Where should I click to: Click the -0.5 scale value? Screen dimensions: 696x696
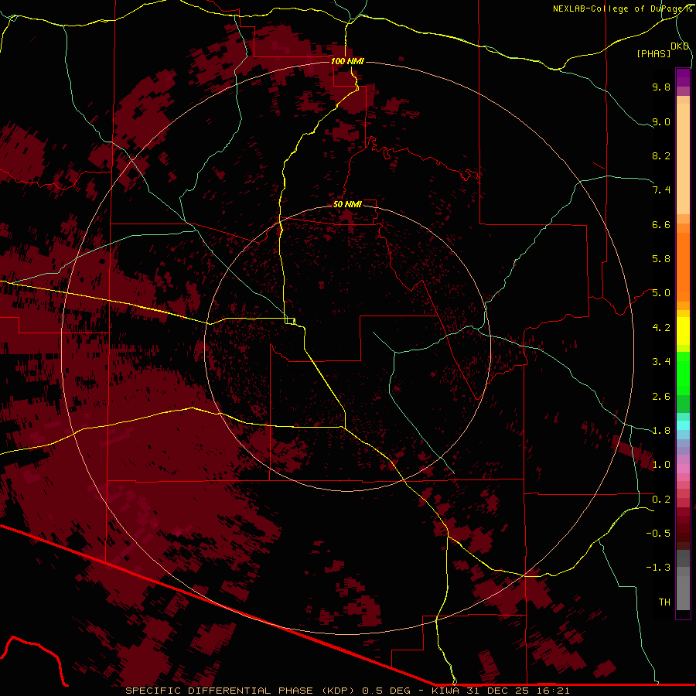(658, 534)
